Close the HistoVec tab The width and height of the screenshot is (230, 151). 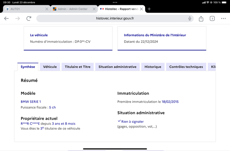click(x=141, y=9)
